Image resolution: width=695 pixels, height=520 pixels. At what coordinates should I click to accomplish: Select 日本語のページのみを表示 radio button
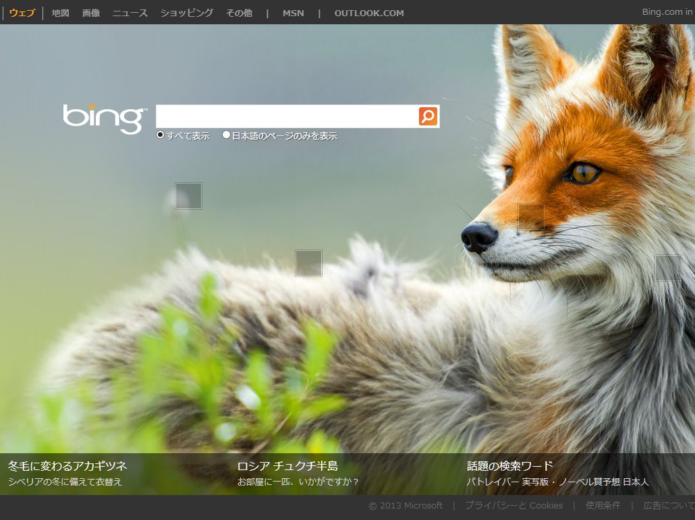(226, 135)
